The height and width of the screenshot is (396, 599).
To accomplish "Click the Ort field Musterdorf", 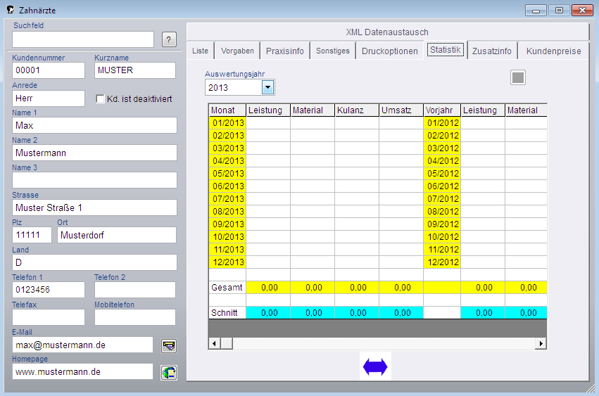I will 117,235.
